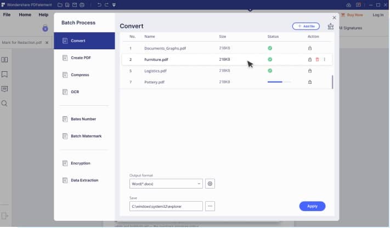This screenshot has height=228, width=390.
Task: Click the redo arrow icon
Action: (x=106, y=5)
